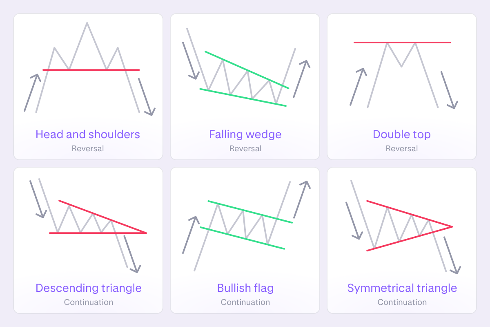The image size is (490, 327).
Task: Click the upward arrow in Head and shoulders card
Action: (x=31, y=93)
